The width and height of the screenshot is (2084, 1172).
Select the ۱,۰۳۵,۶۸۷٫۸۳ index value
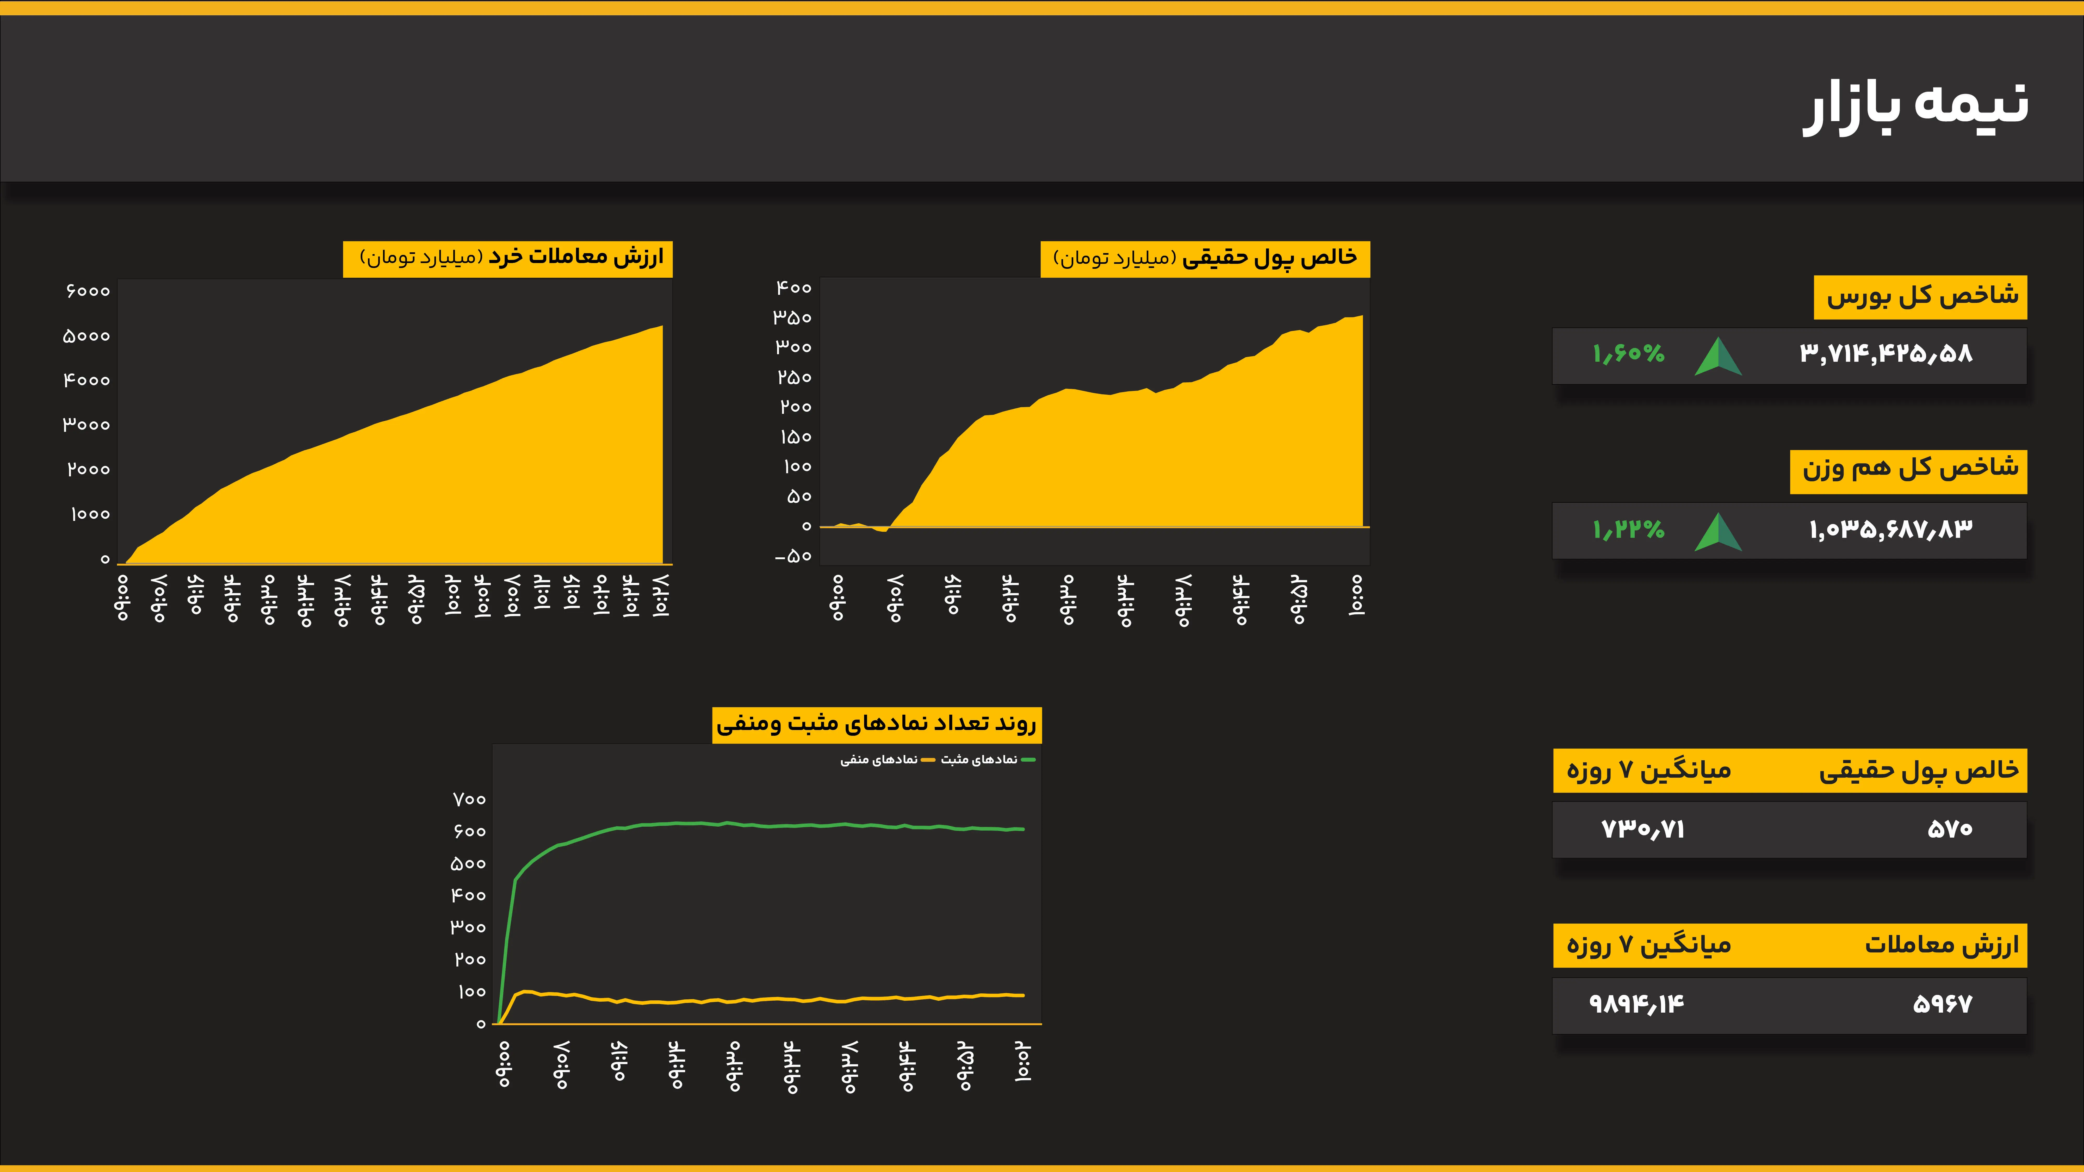coord(1891,530)
